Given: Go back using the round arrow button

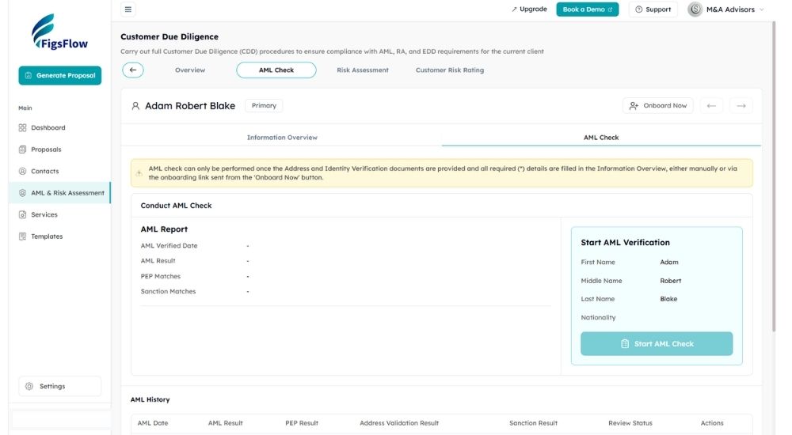Looking at the screenshot, I should [x=133, y=70].
